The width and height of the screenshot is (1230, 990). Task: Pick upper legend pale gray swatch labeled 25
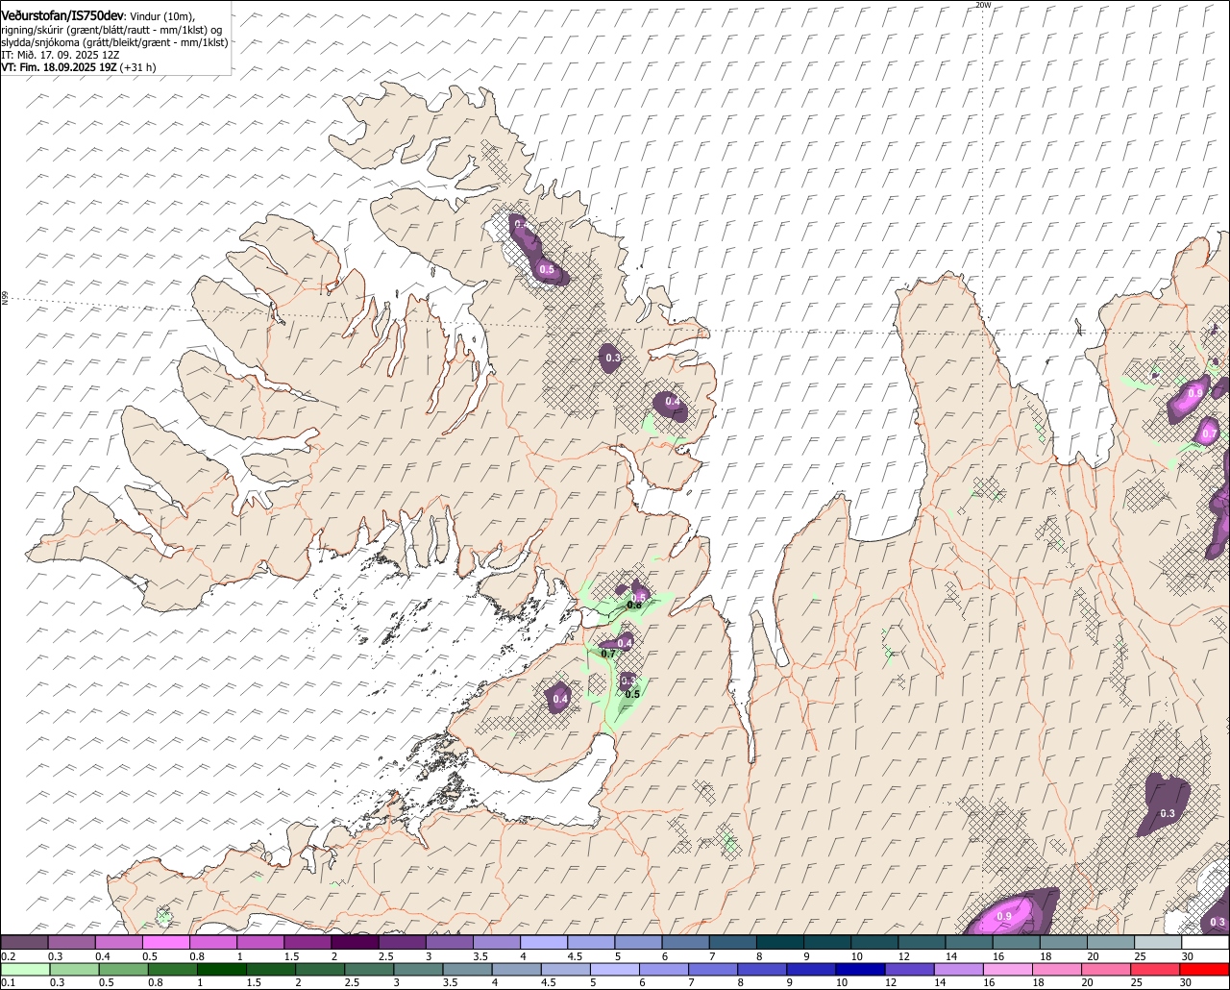click(1158, 942)
